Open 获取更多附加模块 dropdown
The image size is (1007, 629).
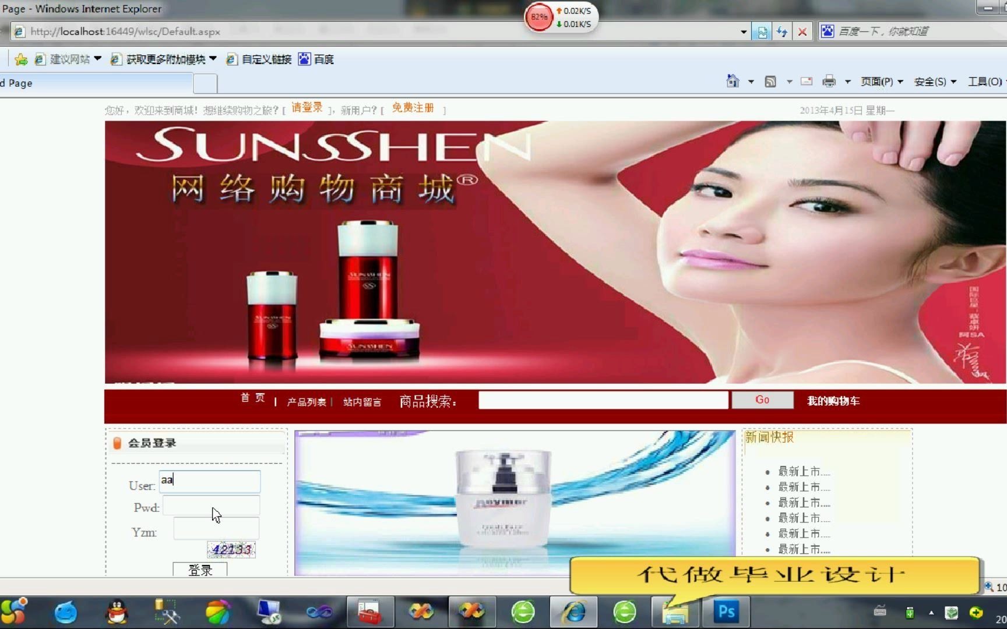(164, 59)
